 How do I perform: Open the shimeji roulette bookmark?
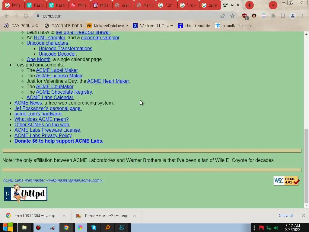(194, 26)
